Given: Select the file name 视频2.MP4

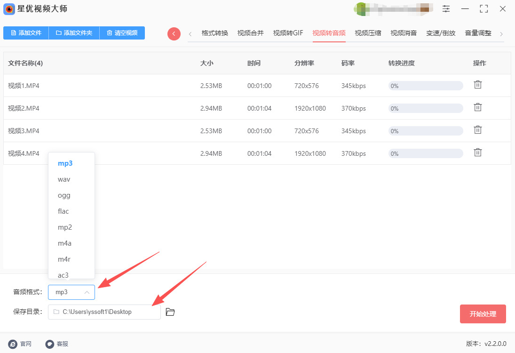Looking at the screenshot, I should [24, 108].
